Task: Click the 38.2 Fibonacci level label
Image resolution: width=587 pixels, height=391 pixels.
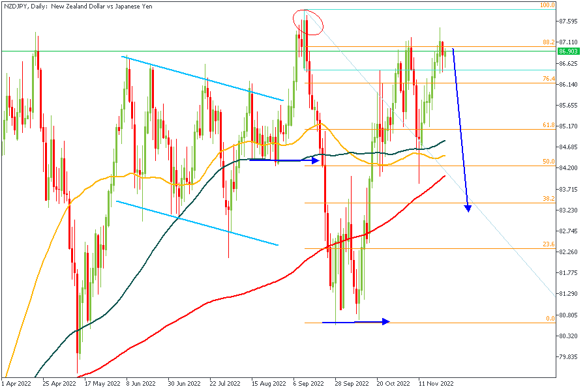Action: (x=549, y=199)
